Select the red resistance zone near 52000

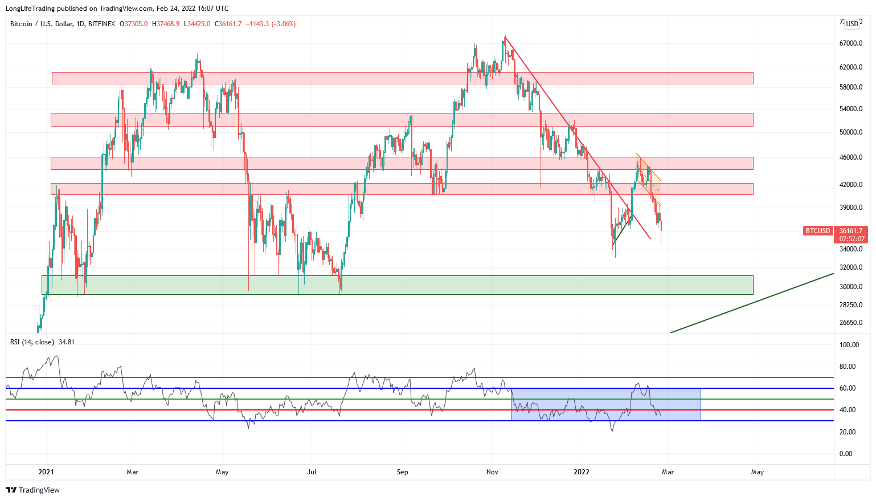(402, 119)
